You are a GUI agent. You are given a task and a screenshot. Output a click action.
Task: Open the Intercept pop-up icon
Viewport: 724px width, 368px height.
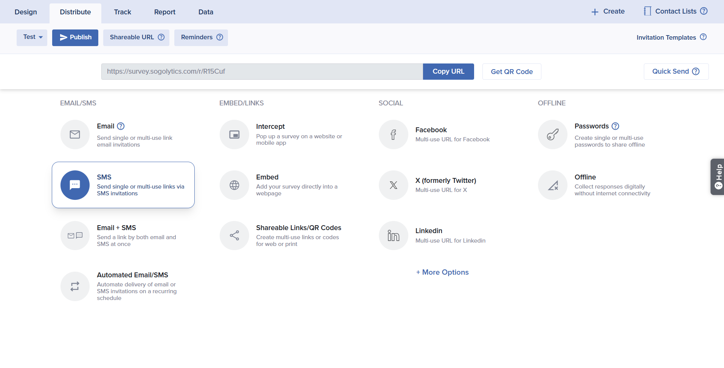(x=234, y=135)
